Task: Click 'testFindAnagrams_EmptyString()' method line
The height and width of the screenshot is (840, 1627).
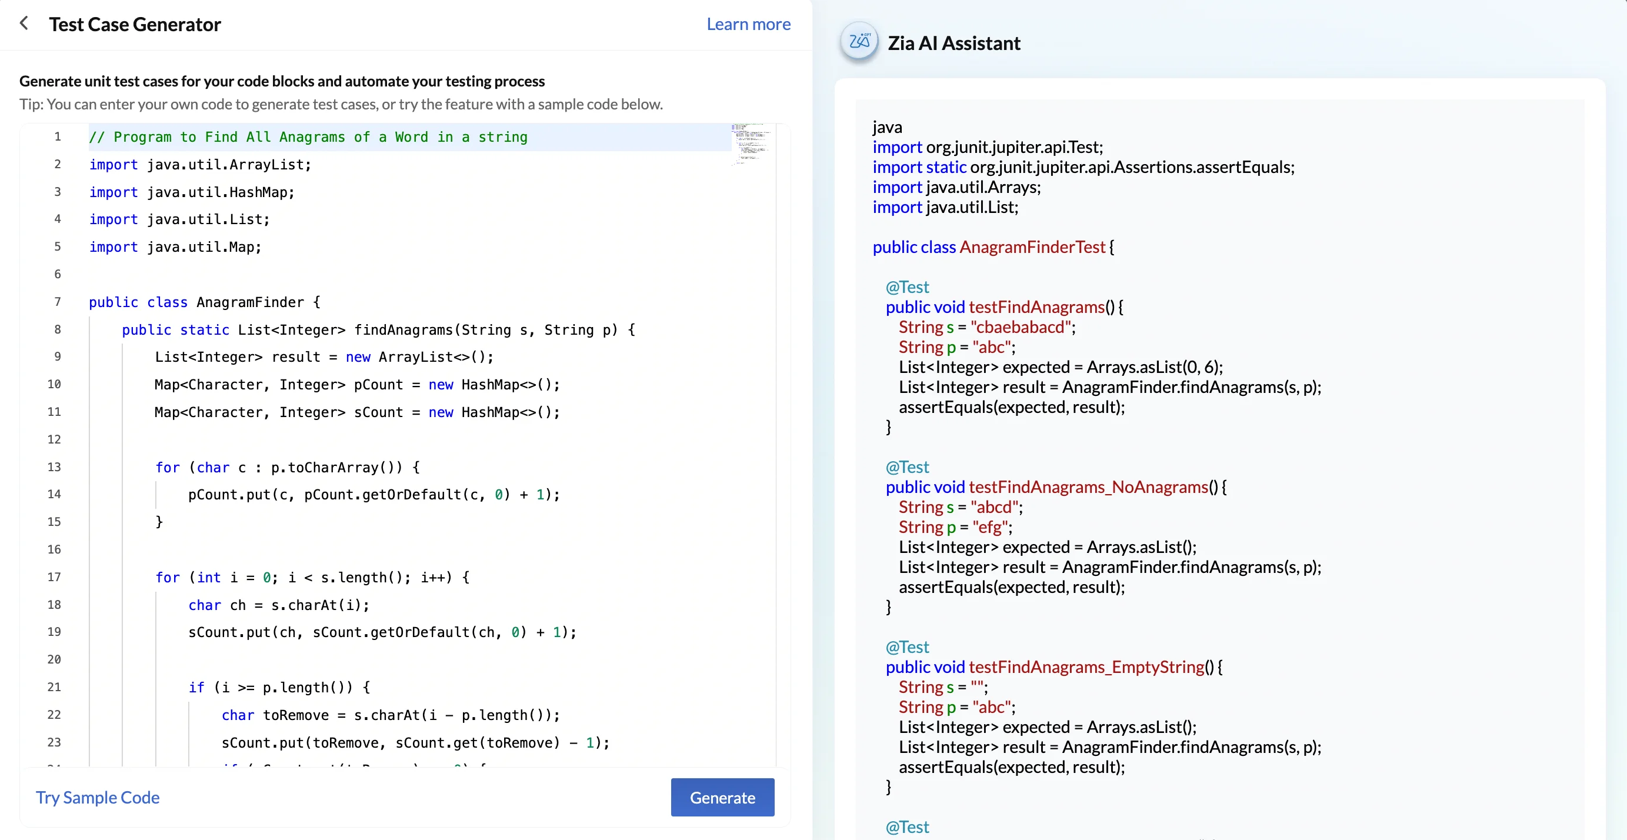Action: click(1054, 667)
